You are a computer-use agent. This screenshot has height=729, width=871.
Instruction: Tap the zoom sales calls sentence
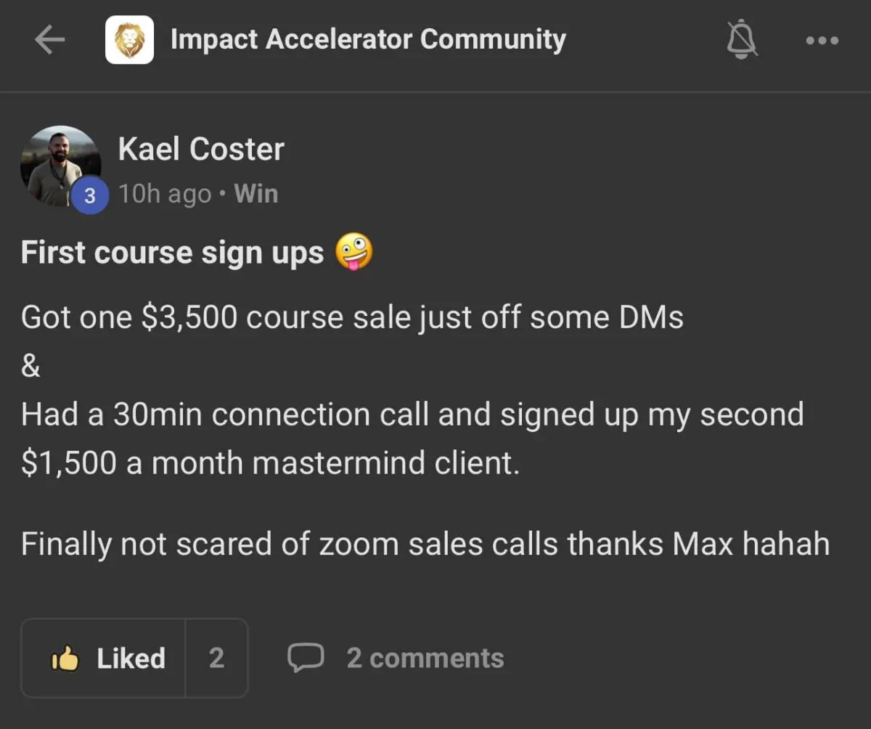click(425, 544)
